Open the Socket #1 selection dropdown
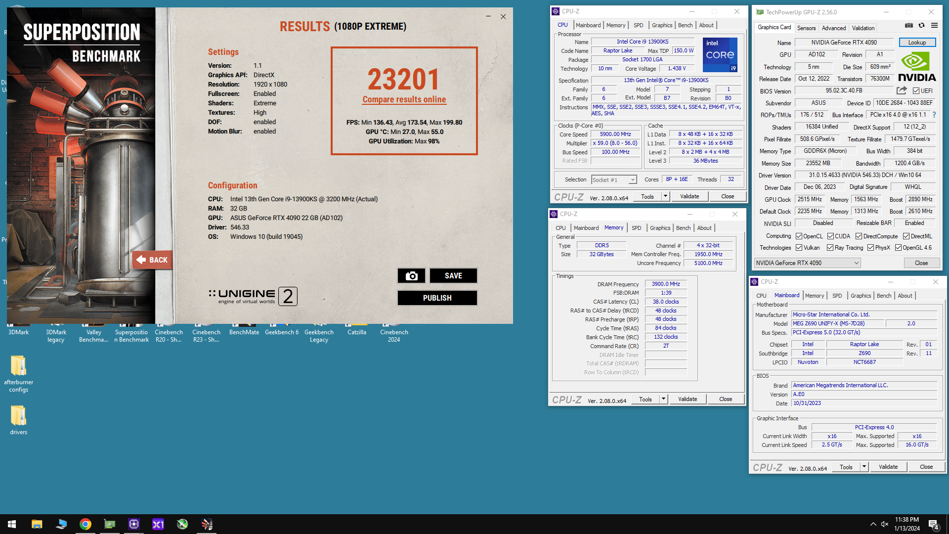 (614, 180)
